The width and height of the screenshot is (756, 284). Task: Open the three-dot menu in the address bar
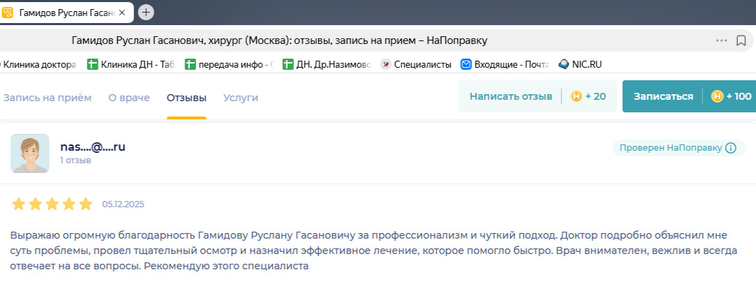[x=721, y=40]
